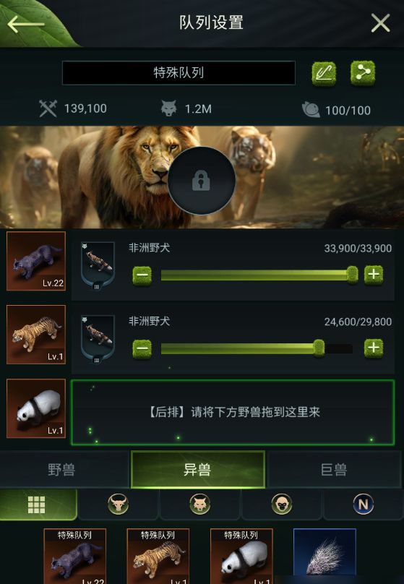This screenshot has height=584, width=404.
Task: Filter beasts by the wolf icon
Action: (200, 504)
